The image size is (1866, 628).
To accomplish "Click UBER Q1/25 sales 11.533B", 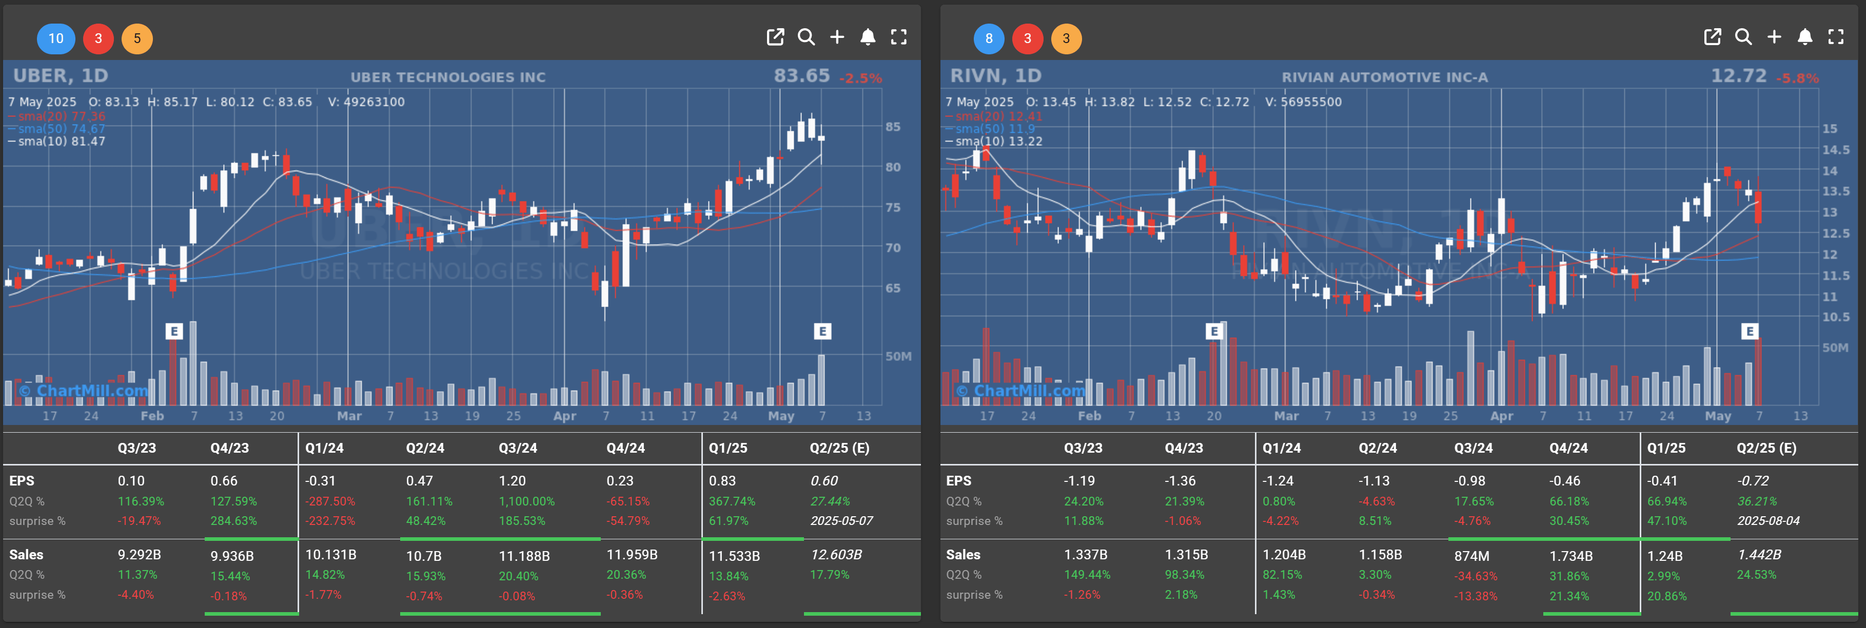I will [x=735, y=556].
